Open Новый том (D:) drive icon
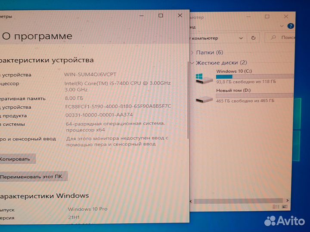Screen dimensions: 310x232 (204, 99)
